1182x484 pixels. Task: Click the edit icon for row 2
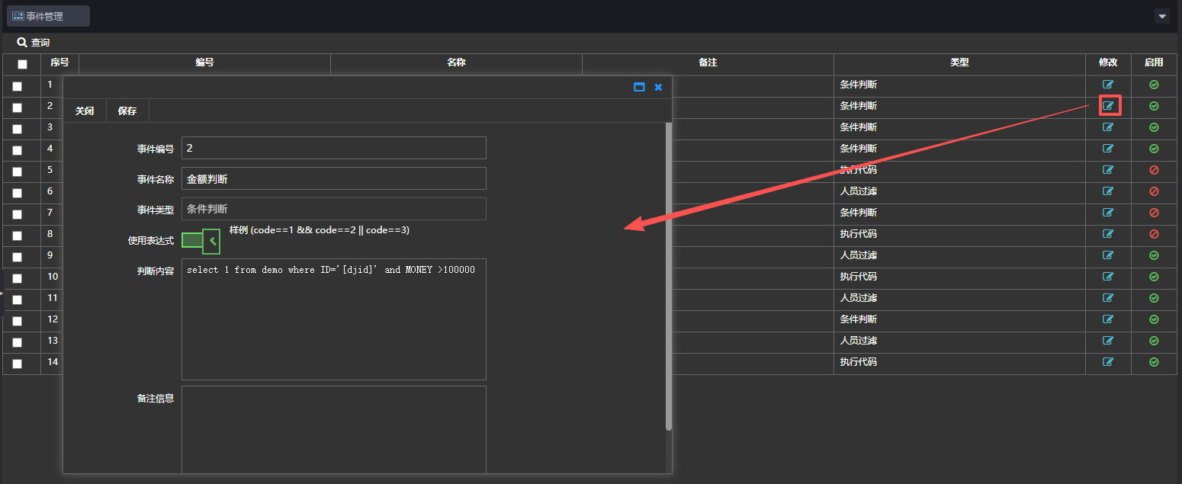point(1108,106)
